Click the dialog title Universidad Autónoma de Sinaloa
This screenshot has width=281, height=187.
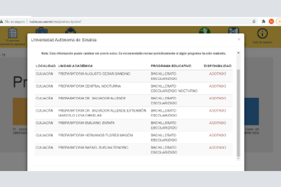coord(64,40)
